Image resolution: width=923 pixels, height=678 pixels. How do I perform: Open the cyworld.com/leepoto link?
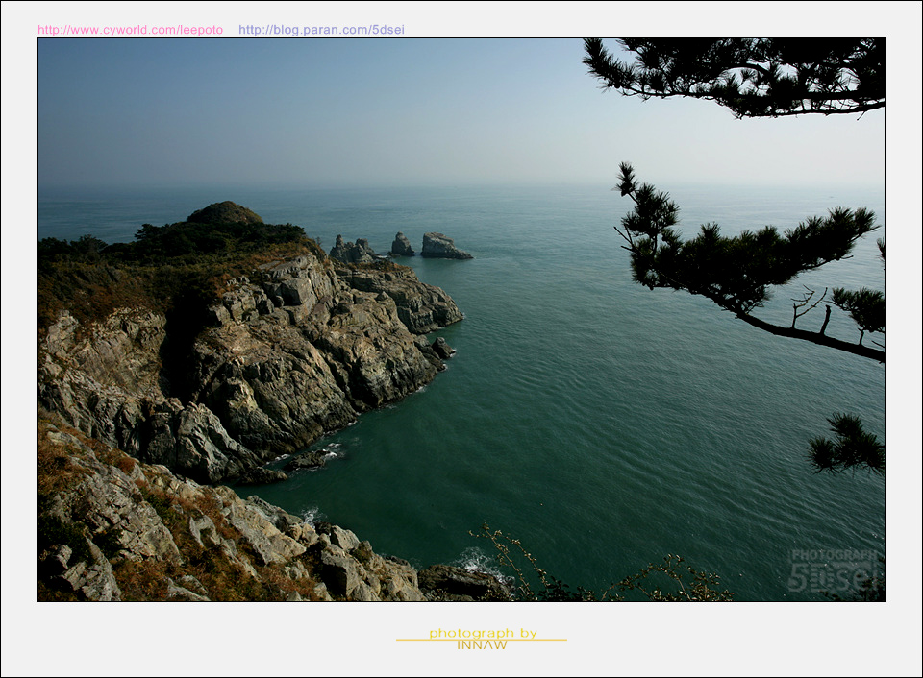click(x=130, y=30)
